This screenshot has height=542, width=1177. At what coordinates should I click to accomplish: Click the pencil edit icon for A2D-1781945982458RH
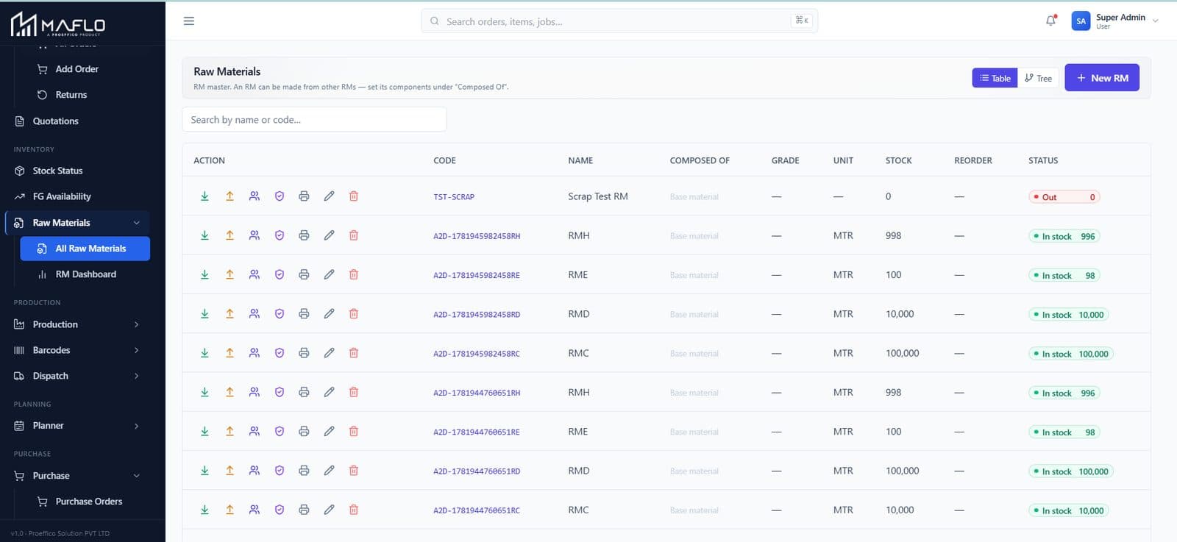point(329,235)
